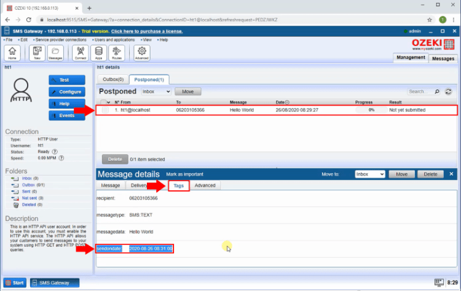Click the search magnifier icon
Viewport: 461px width, 291px height.
[x=437, y=91]
